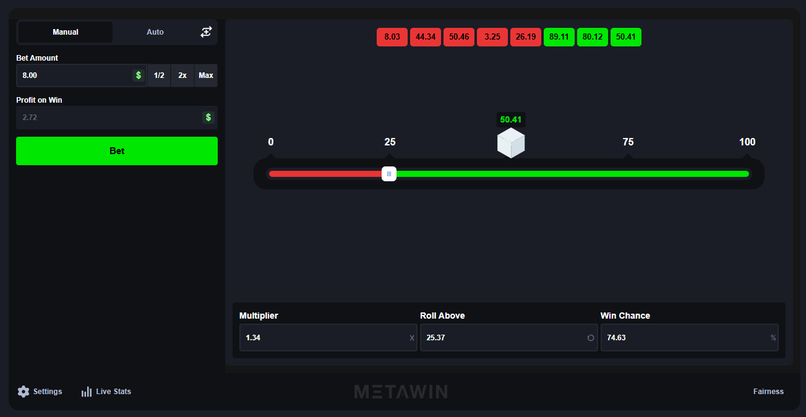Click the Multiplier input field

click(328, 338)
